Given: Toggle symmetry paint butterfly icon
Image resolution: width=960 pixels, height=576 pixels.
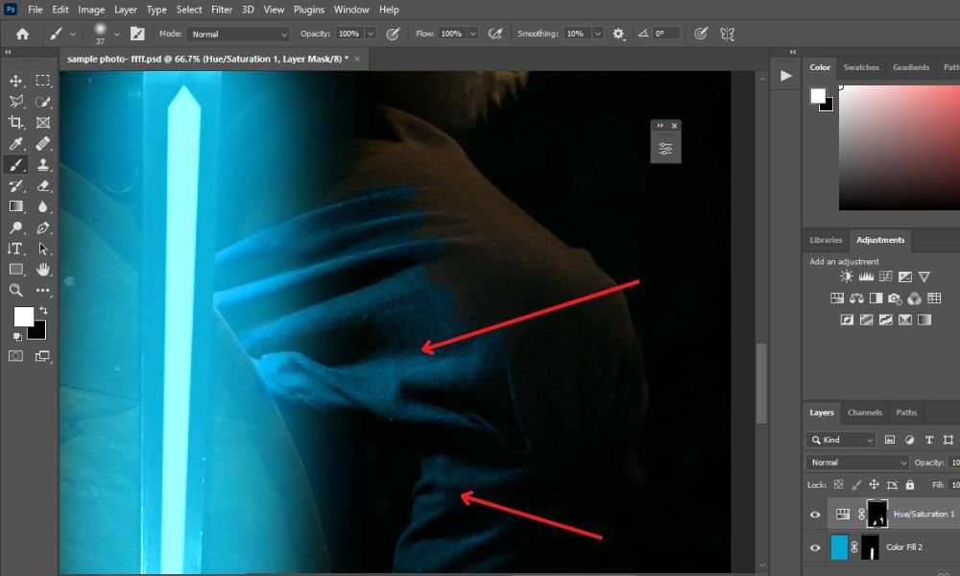Looking at the screenshot, I should [x=728, y=35].
